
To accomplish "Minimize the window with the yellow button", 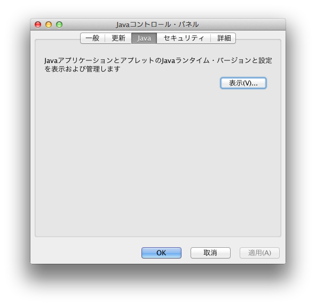I will point(49,25).
